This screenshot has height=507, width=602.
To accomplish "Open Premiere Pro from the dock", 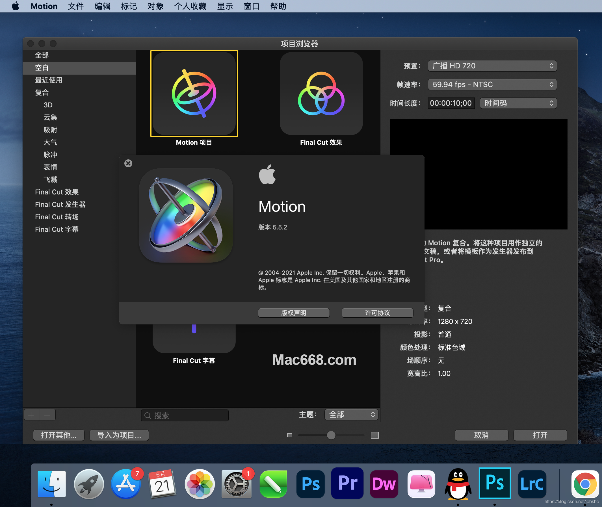I will (347, 484).
